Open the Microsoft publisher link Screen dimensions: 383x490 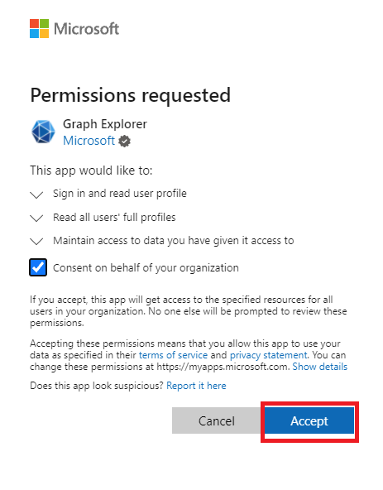pyautogui.click(x=89, y=141)
